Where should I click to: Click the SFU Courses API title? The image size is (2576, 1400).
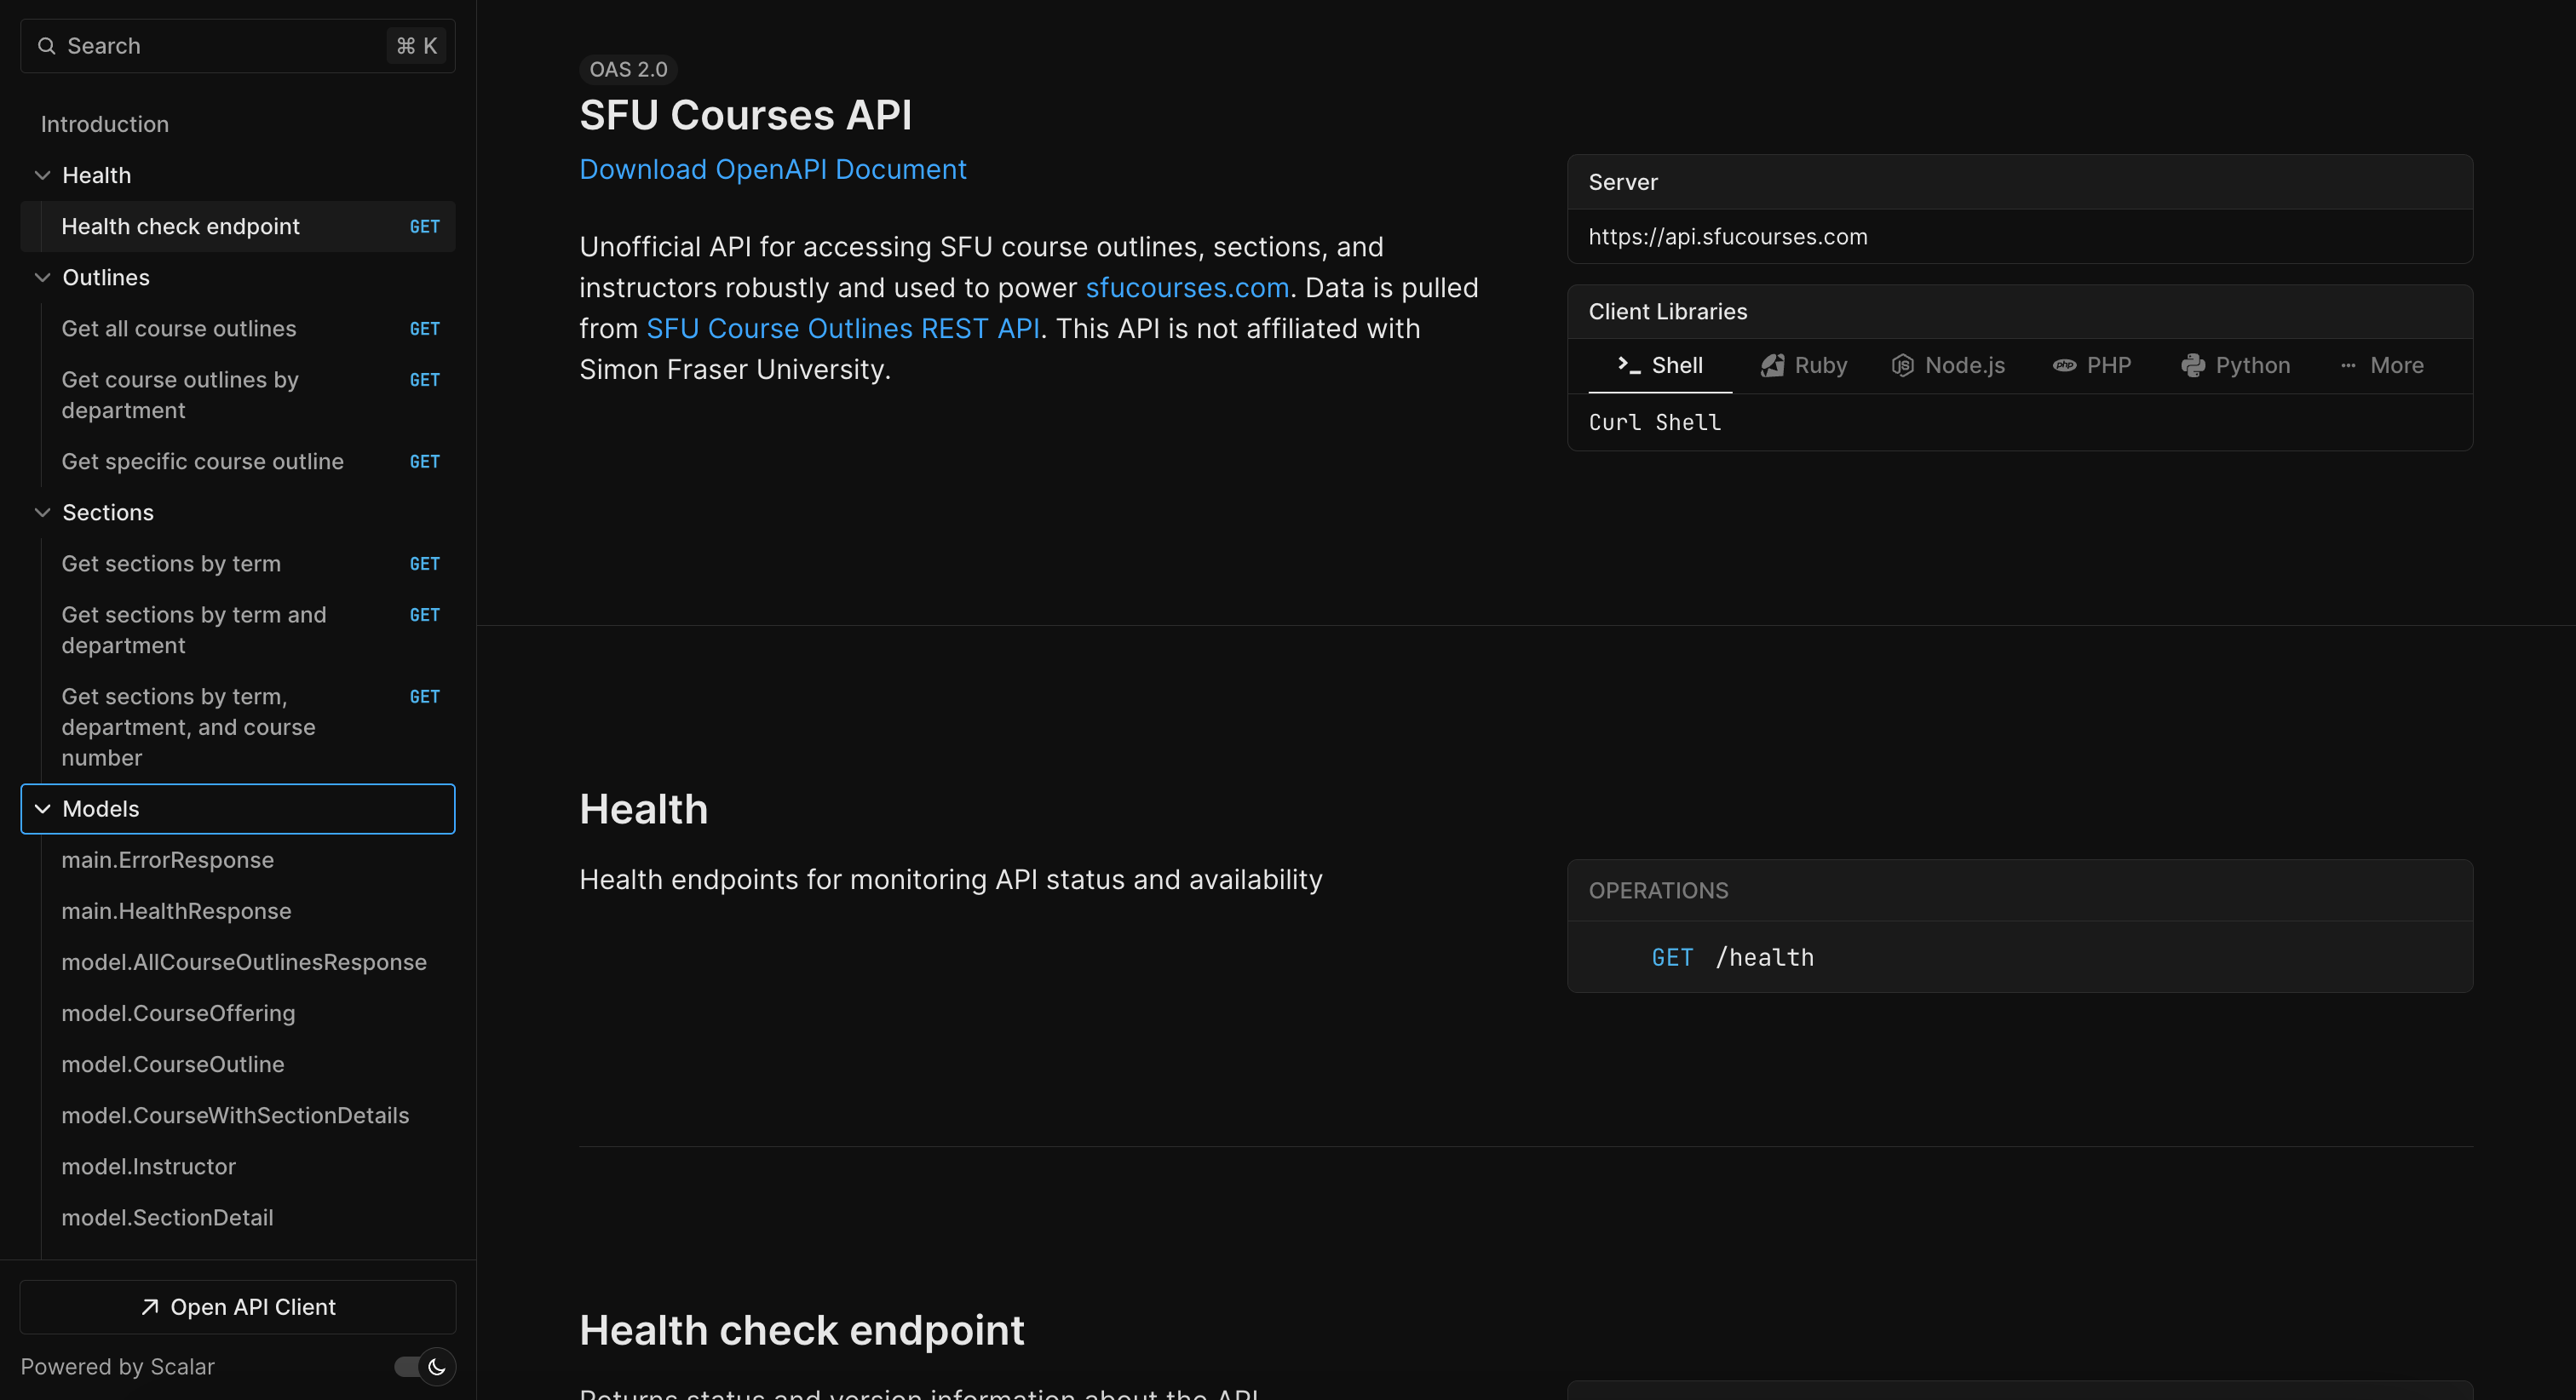pos(745,115)
